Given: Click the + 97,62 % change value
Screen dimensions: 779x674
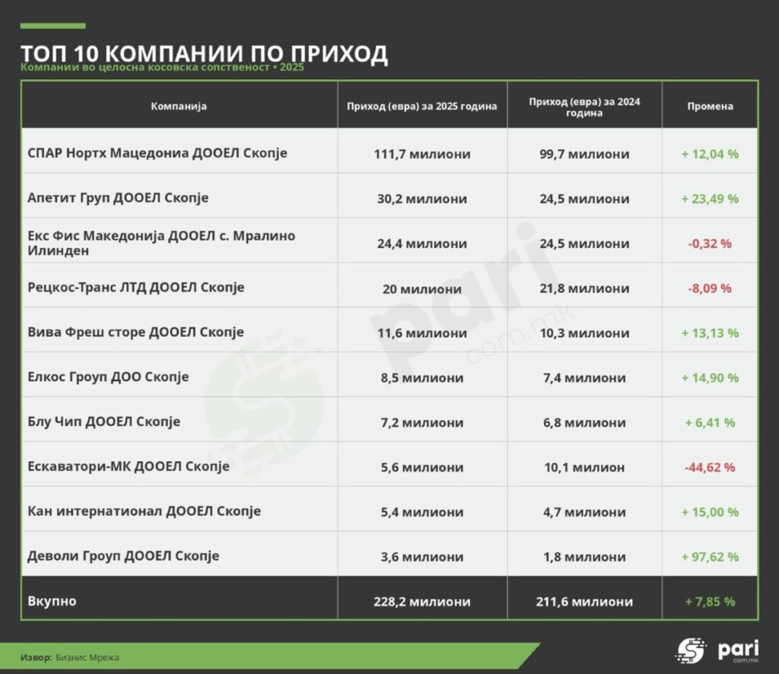Looking at the screenshot, I should (x=710, y=557).
